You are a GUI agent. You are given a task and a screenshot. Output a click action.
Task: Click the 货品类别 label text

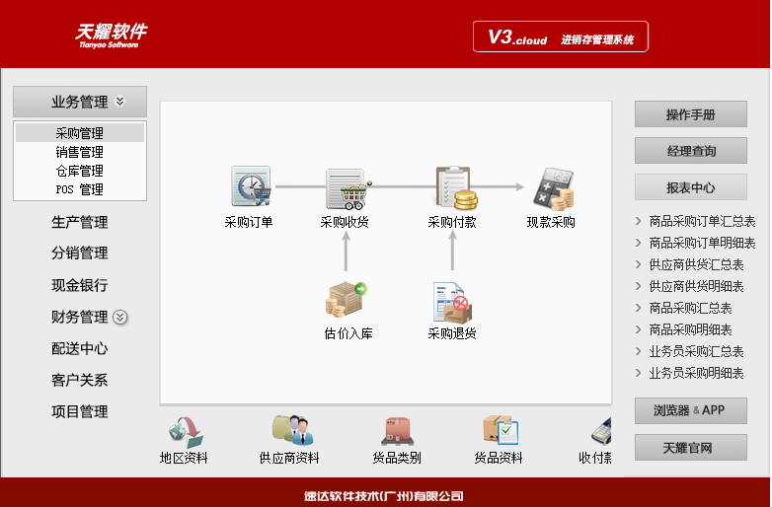pos(397,459)
